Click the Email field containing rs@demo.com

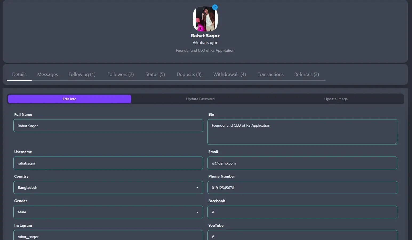[302, 163]
